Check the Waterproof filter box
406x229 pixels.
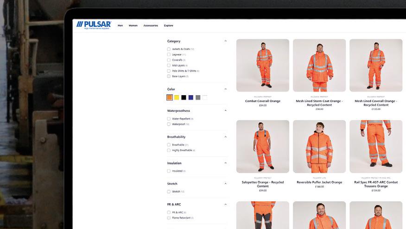[x=169, y=124]
